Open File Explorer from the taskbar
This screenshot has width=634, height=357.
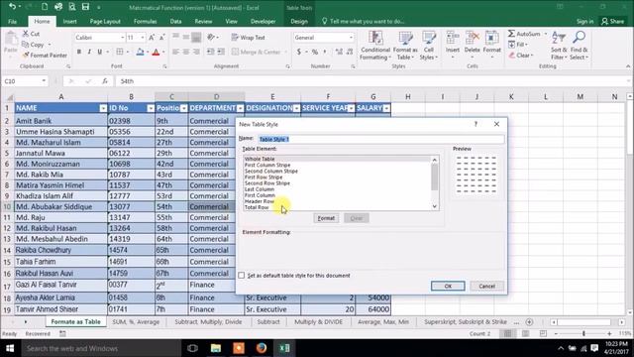tap(216, 348)
